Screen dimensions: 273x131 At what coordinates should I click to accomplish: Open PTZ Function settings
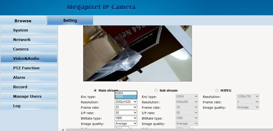click(29, 68)
